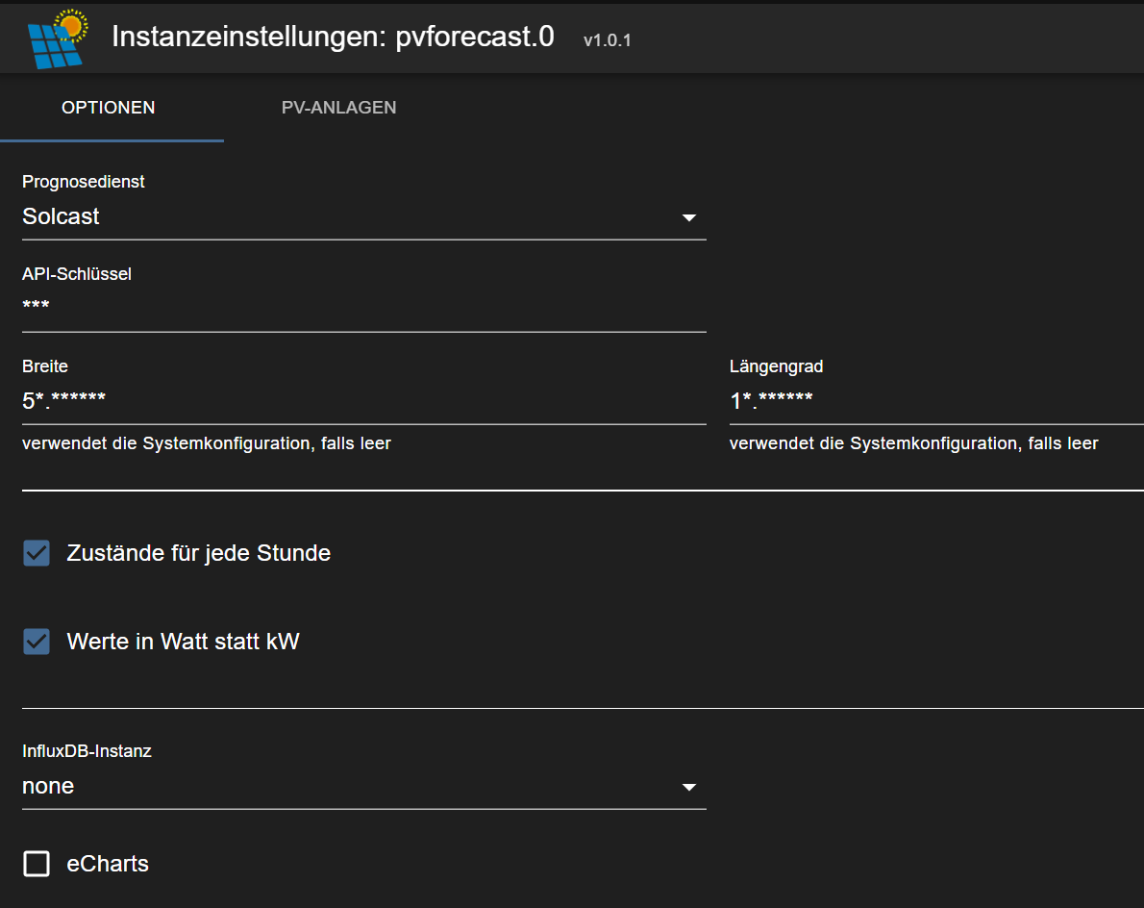
Task: Click the eCharts label text
Action: pyautogui.click(x=108, y=864)
